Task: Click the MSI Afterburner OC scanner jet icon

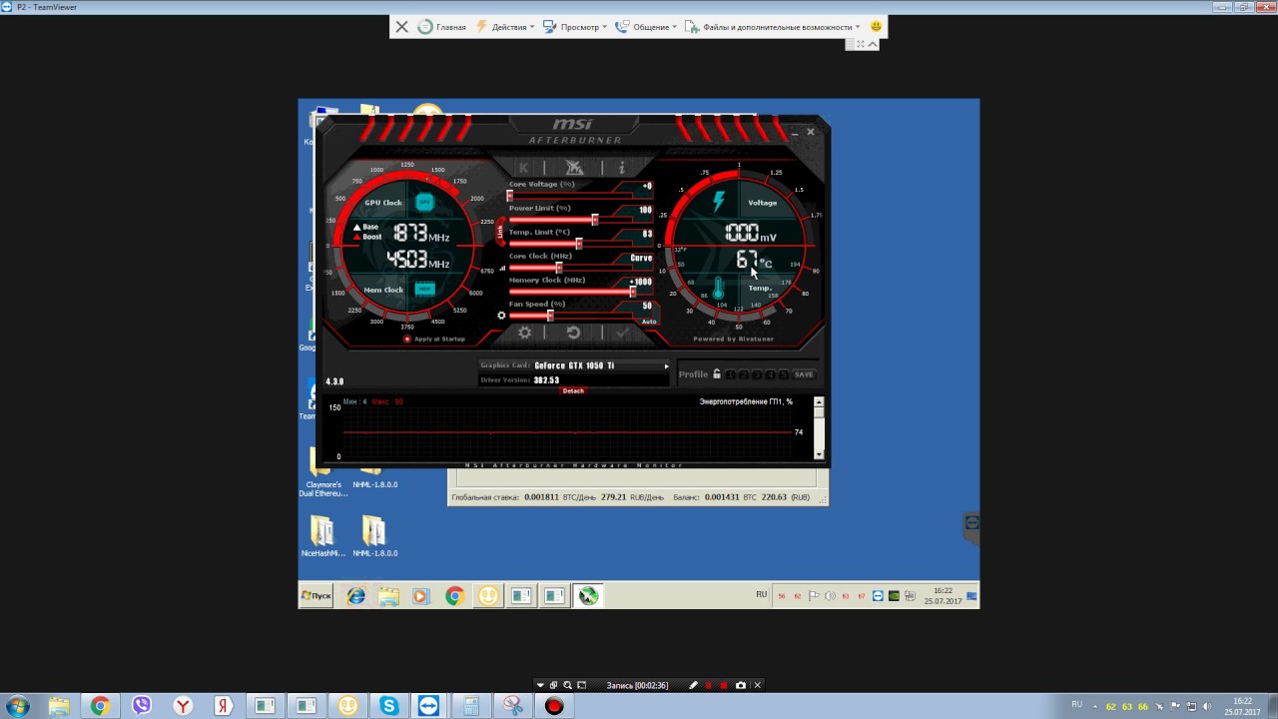Action: tap(573, 168)
